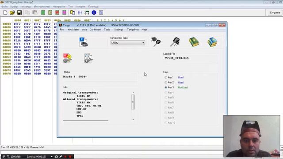
Task: Click the Info box scroll down arrow
Action: click(133, 120)
